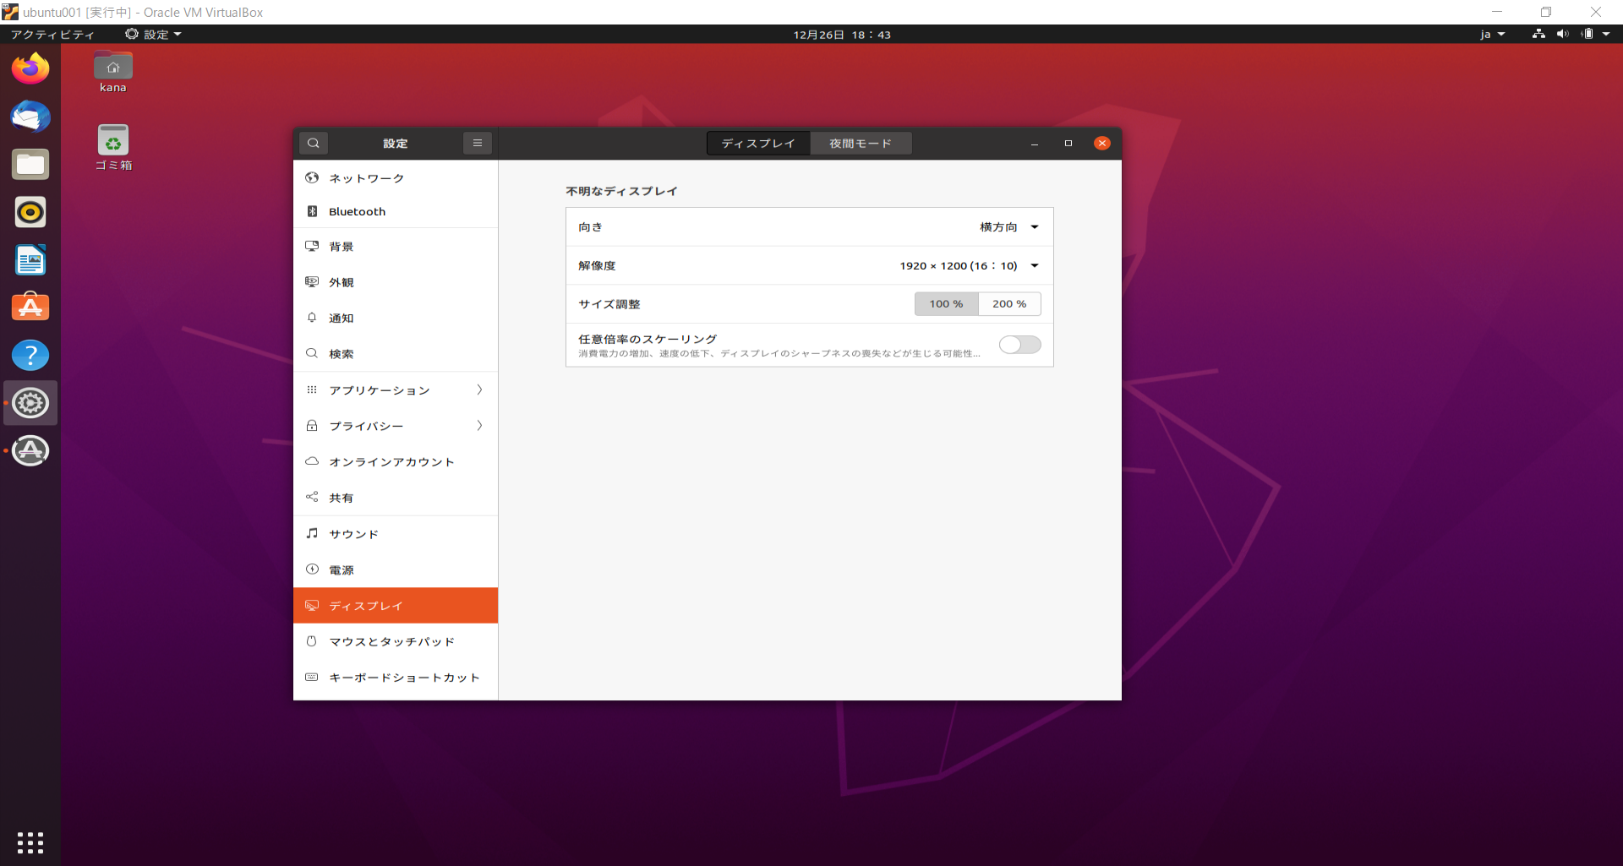Open the ja input source dropdown

pos(1493,35)
